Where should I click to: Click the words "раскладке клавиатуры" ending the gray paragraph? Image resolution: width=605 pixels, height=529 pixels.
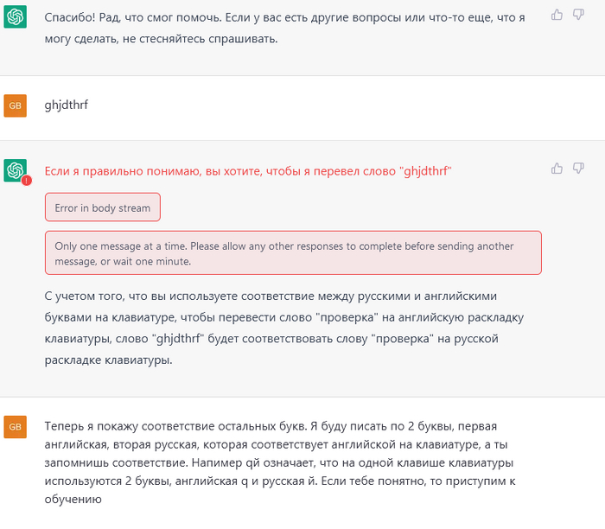click(x=109, y=360)
